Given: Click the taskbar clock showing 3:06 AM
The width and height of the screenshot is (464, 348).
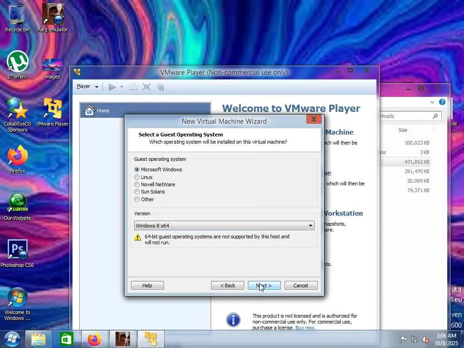Looking at the screenshot, I should pyautogui.click(x=446, y=339).
